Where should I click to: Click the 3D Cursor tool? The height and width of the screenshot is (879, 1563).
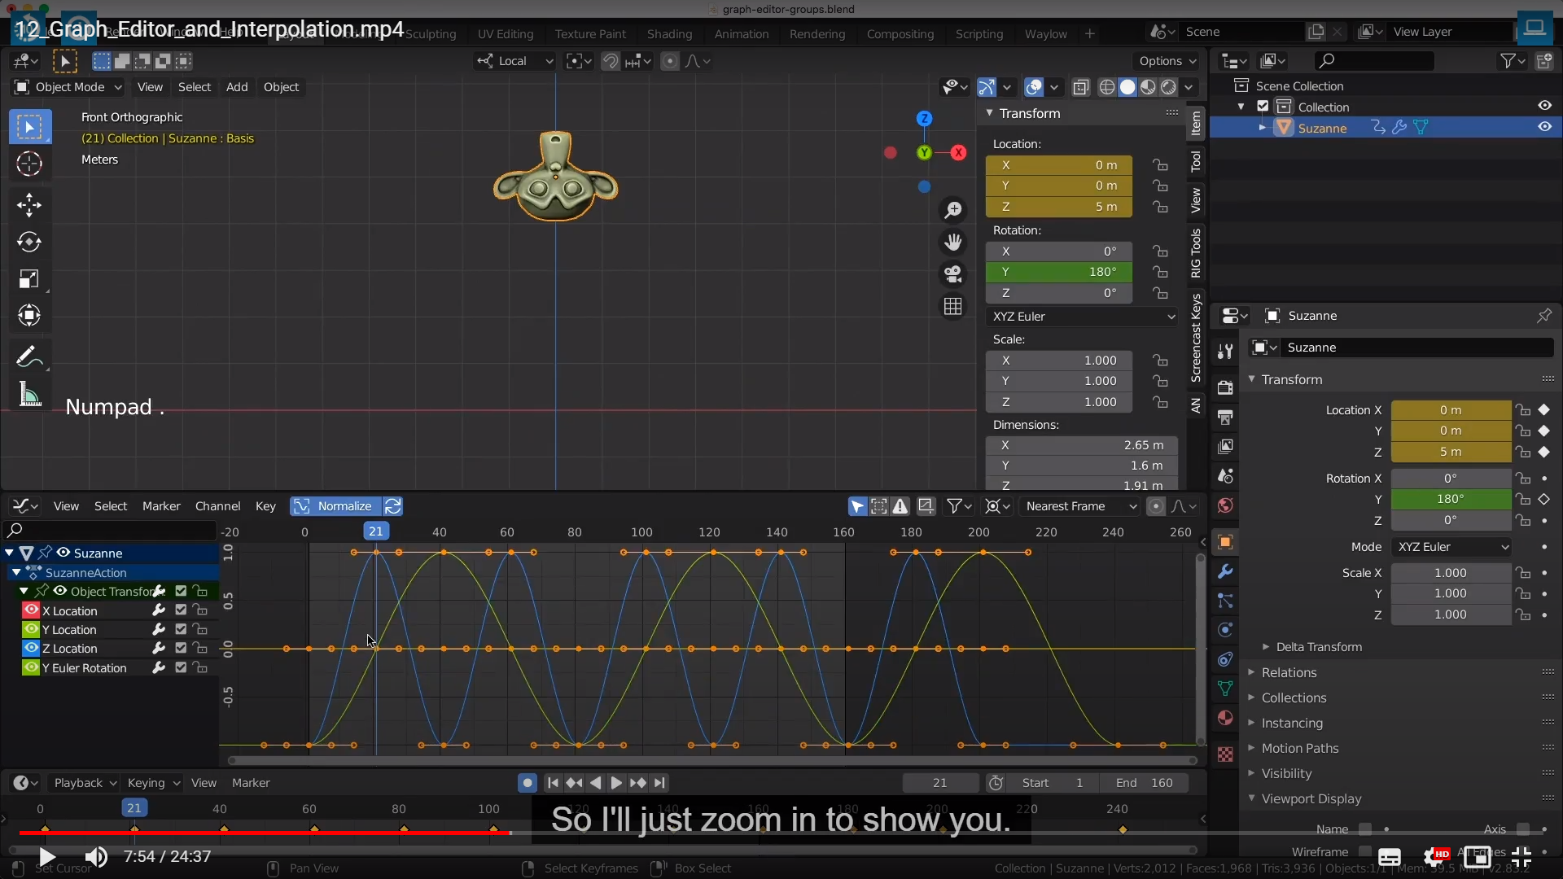(29, 164)
